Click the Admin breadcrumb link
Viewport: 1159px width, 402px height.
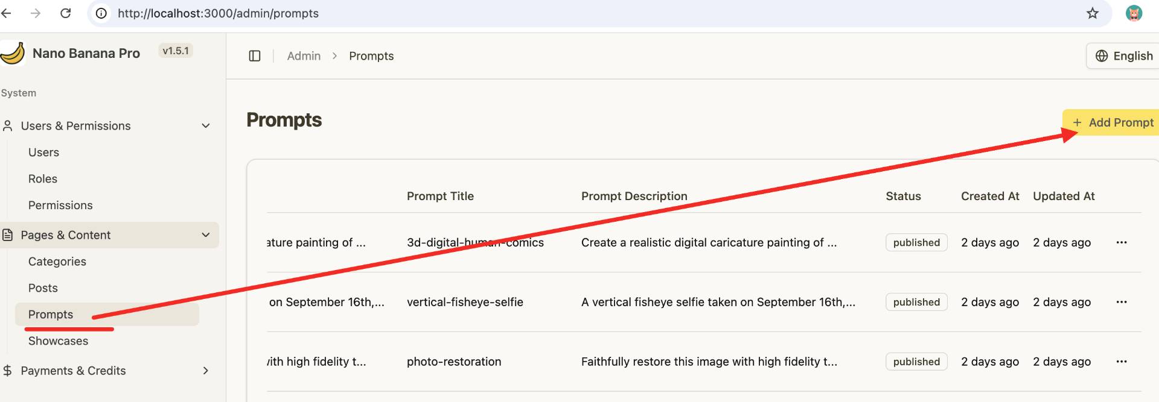pos(304,56)
